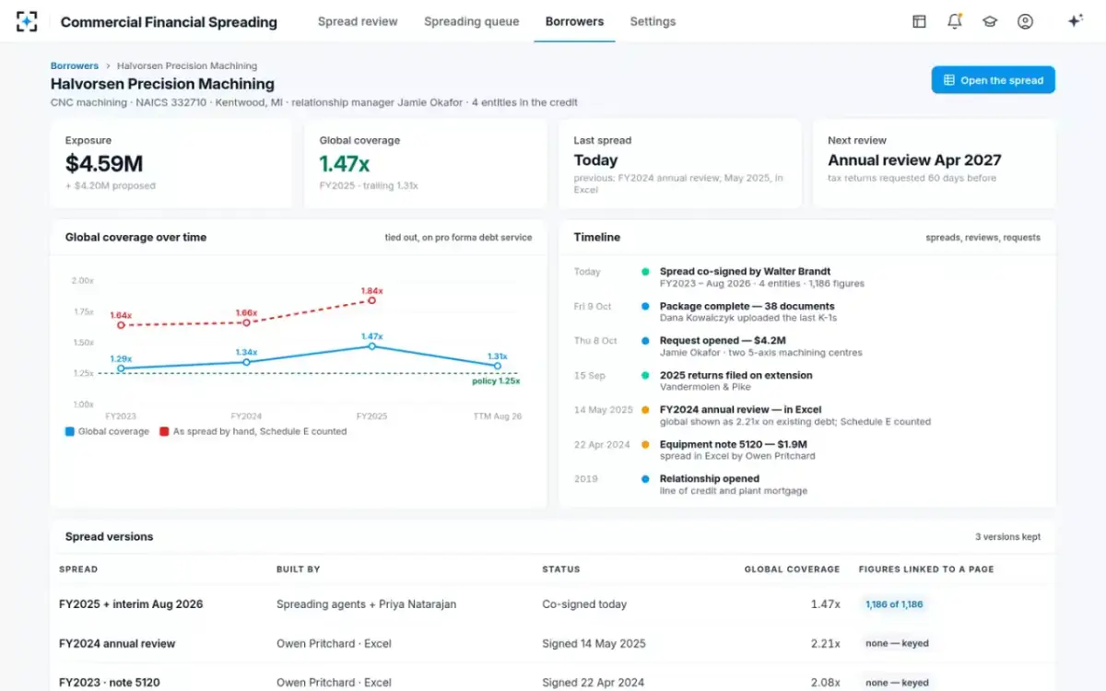Open the notifications bell
The image size is (1106, 691).
tap(955, 21)
